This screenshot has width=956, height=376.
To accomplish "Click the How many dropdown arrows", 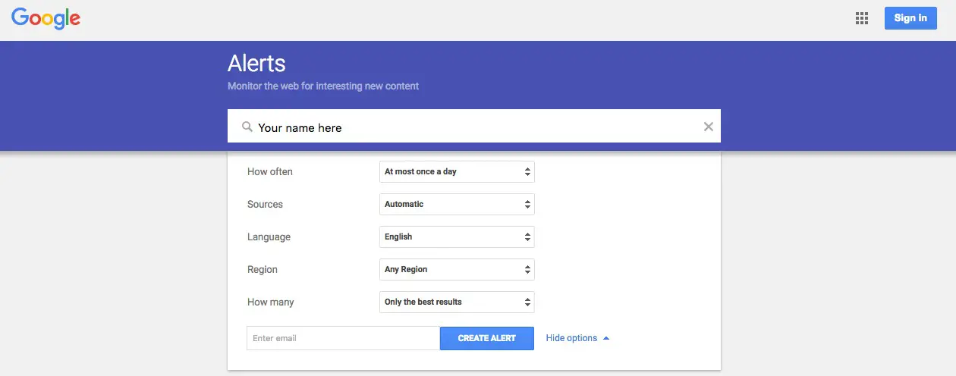I will (527, 302).
